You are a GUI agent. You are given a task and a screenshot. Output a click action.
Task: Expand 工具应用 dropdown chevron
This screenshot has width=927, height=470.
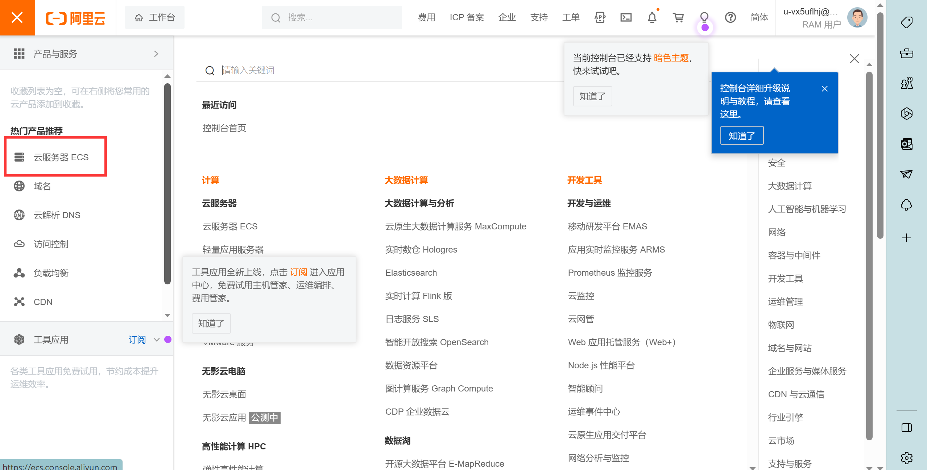coord(157,339)
